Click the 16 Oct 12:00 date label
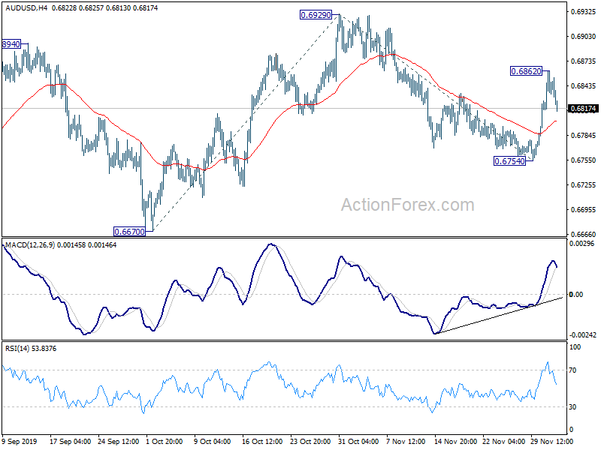The height and width of the screenshot is (450, 601). click(262, 442)
